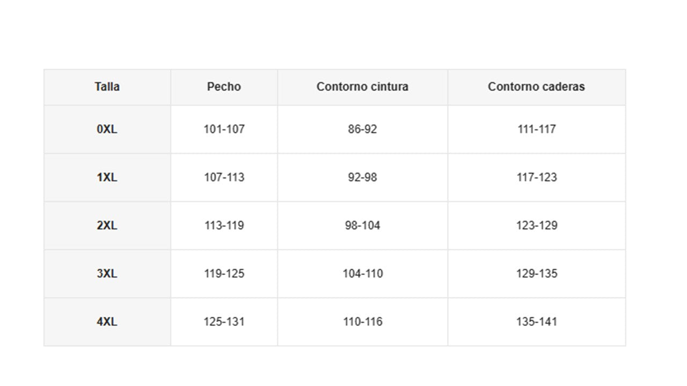Select the waist value 110-116
The width and height of the screenshot is (687, 386).
click(x=362, y=322)
